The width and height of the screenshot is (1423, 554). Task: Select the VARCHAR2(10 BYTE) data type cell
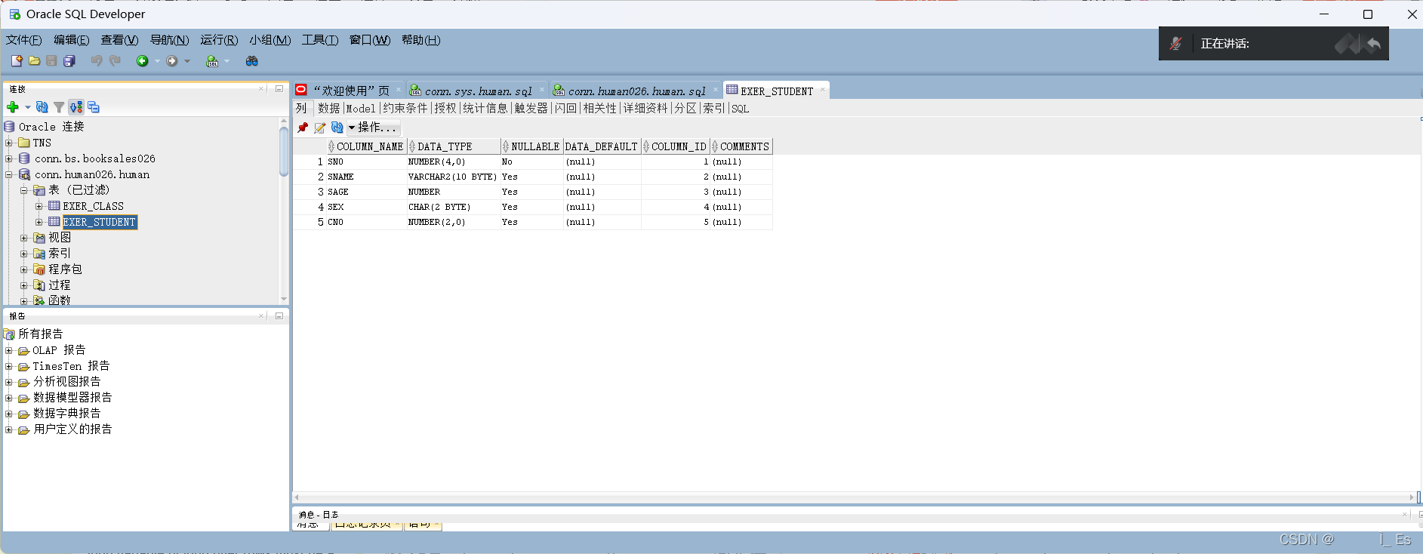point(454,177)
